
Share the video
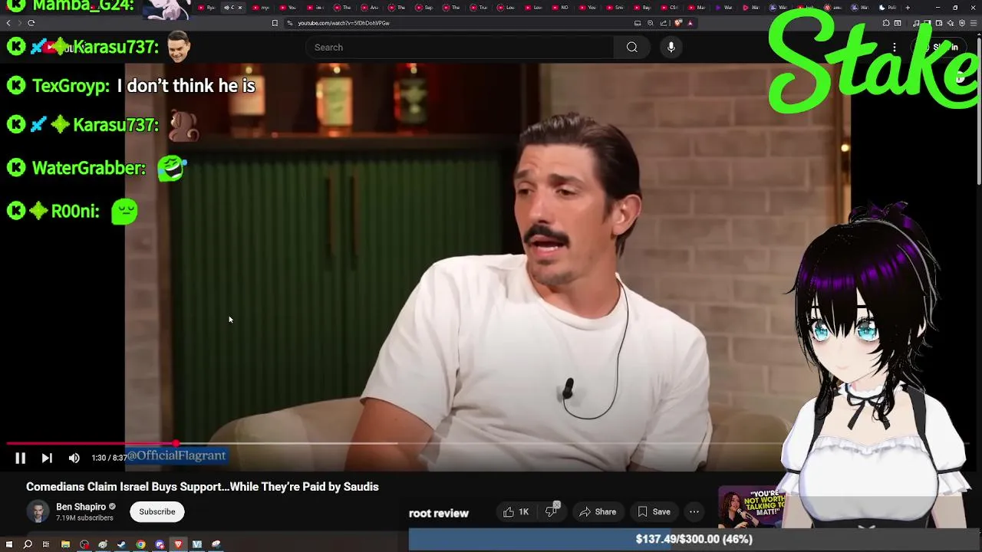click(x=598, y=511)
